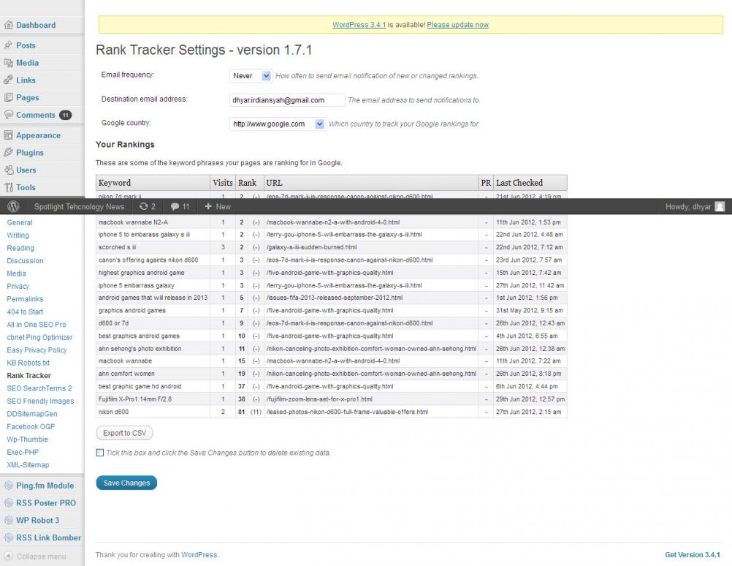Tick the delete existing data checkbox
The width and height of the screenshot is (732, 566).
100,453
